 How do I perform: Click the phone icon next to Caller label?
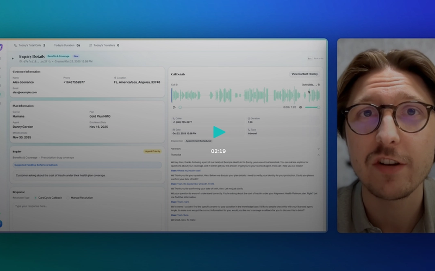173,119
